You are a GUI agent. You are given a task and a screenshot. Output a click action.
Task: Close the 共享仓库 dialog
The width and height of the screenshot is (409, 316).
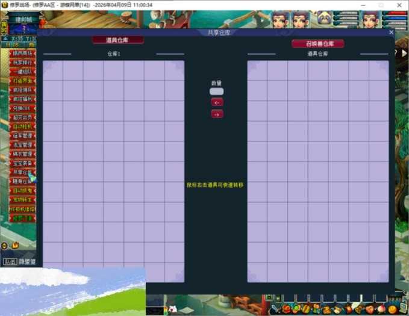pyautogui.click(x=391, y=32)
